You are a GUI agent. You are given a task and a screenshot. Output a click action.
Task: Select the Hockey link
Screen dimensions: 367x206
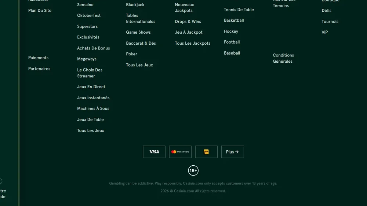tap(231, 31)
